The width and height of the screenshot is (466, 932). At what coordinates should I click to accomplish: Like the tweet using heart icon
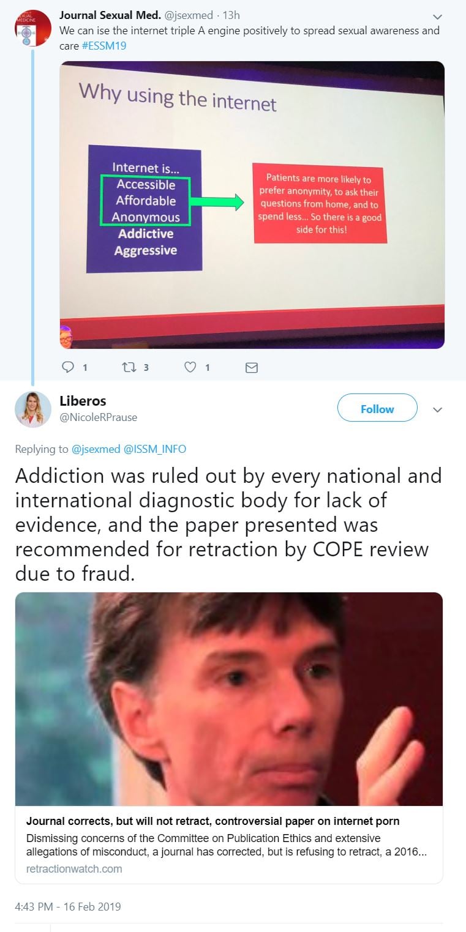point(190,367)
